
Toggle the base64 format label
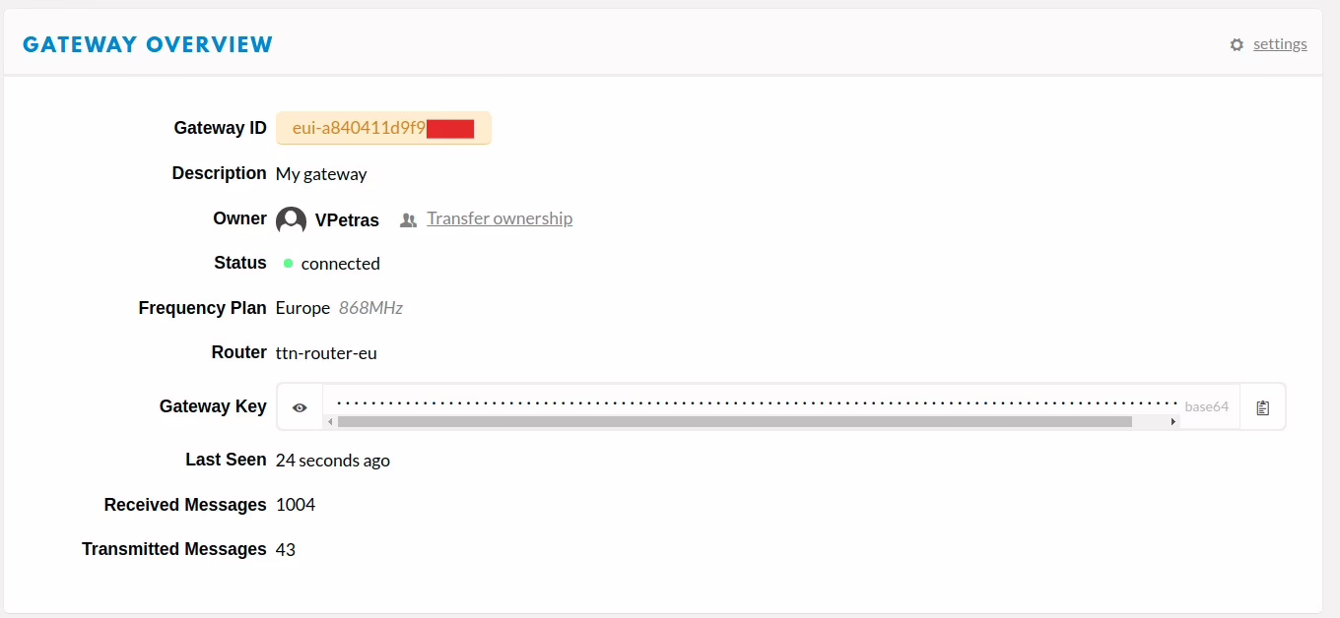(x=1207, y=406)
